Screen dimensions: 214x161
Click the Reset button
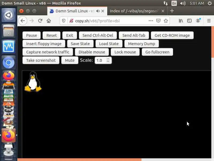pos(51,35)
